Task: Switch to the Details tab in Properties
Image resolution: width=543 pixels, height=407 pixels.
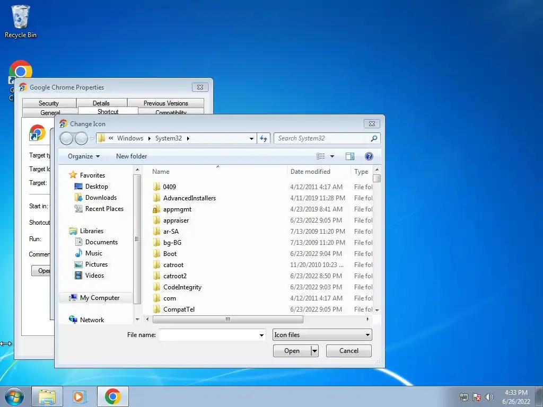Action: click(101, 103)
